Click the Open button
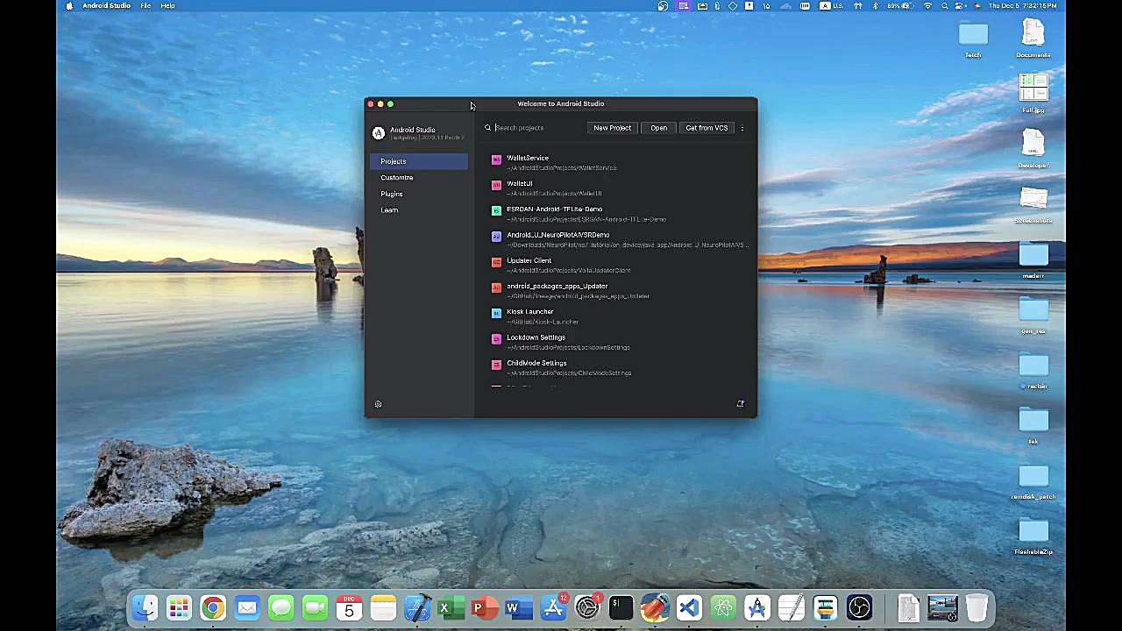The image size is (1122, 631). [658, 128]
